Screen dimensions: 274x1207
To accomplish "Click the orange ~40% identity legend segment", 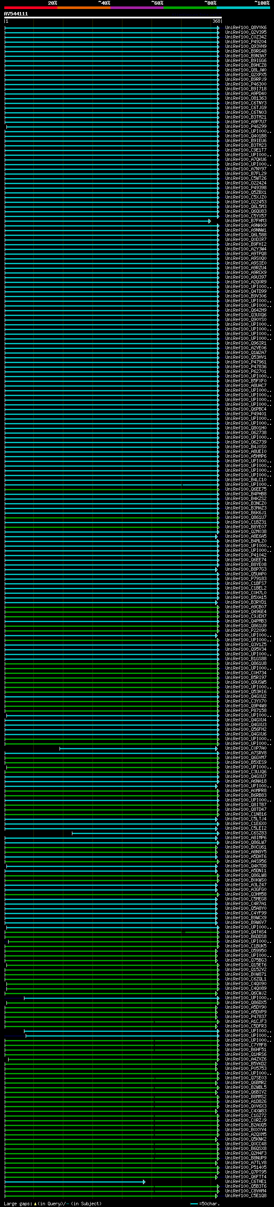I will [84, 8].
